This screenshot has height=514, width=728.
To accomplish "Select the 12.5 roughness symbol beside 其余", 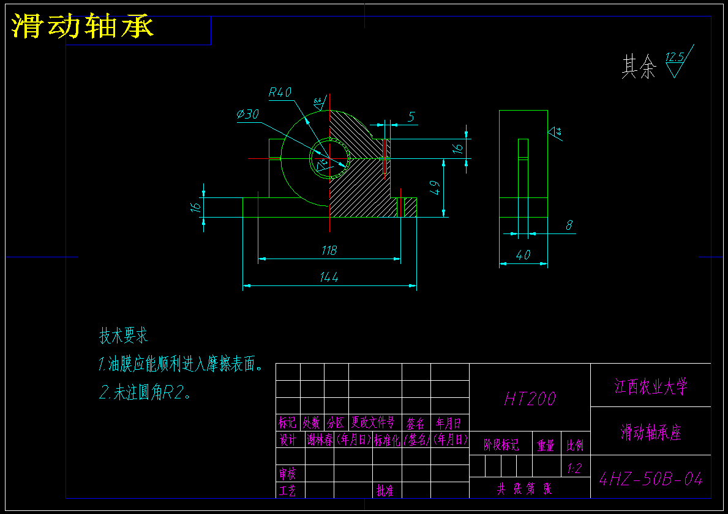I will click(x=679, y=62).
